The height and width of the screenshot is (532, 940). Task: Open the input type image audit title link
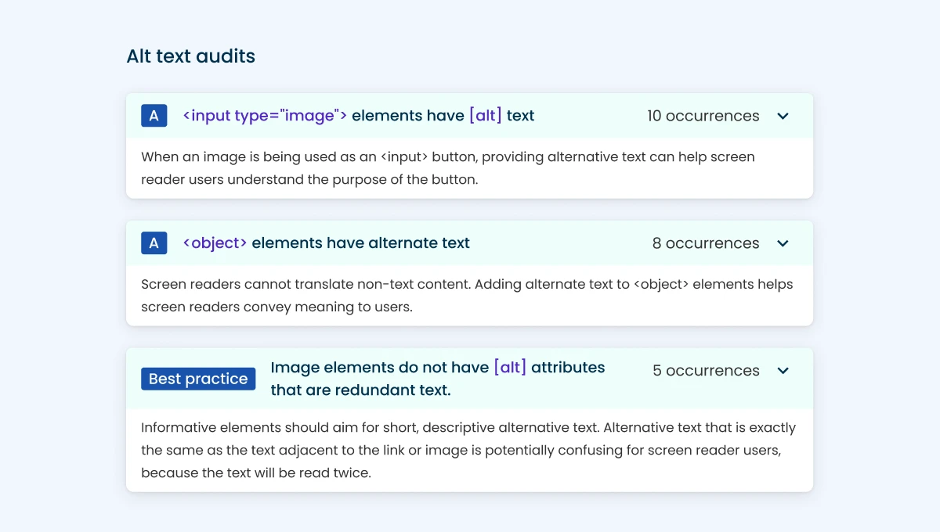(357, 115)
